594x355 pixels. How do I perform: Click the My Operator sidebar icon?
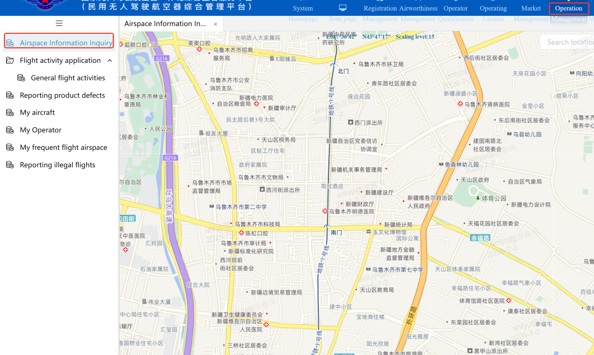(x=10, y=130)
